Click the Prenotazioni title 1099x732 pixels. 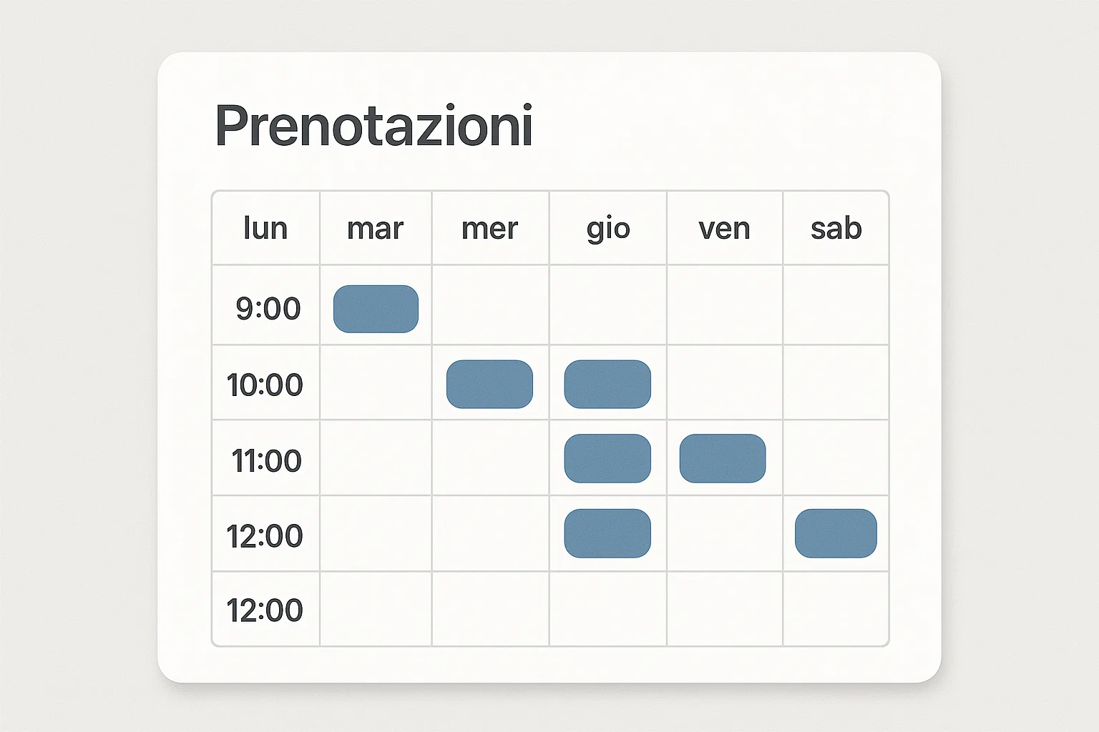tap(373, 127)
